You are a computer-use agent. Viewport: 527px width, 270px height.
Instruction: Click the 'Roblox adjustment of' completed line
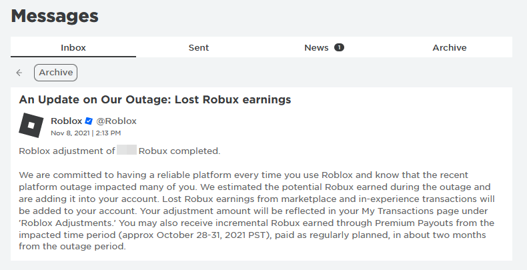(x=67, y=151)
